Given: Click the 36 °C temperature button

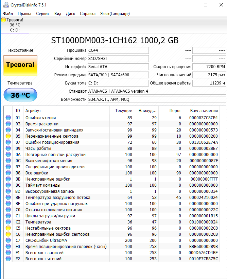Looking at the screenshot, I should [20, 95].
